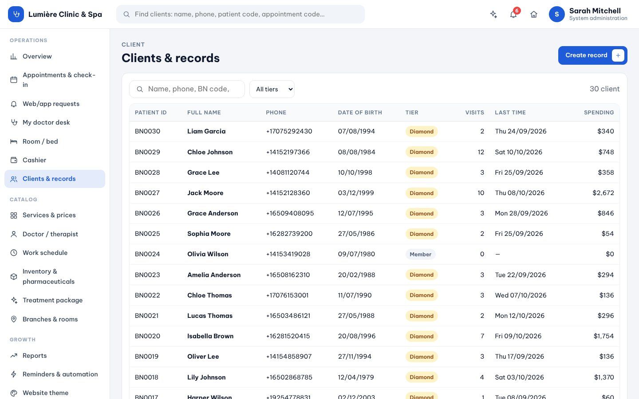The height and width of the screenshot is (399, 639).
Task: Click patient ID BN0026
Action: 147,213
